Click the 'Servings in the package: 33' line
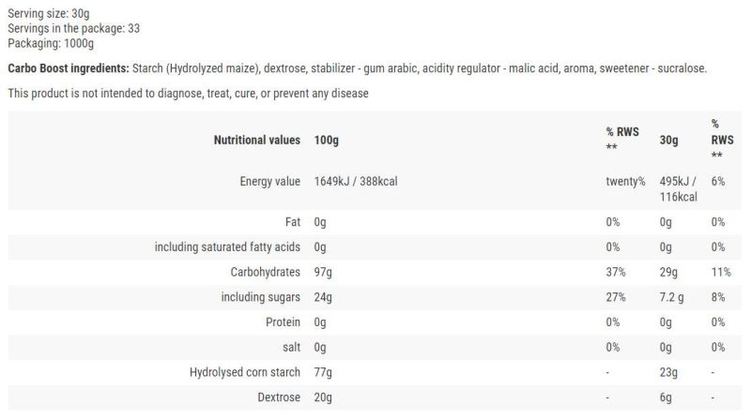The height and width of the screenshot is (419, 751). (73, 28)
